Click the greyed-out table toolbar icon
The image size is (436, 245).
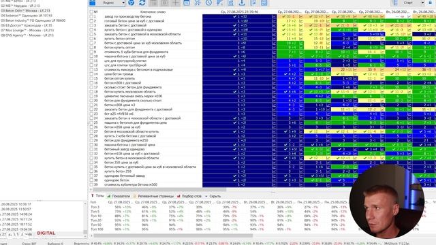coord(153,3)
